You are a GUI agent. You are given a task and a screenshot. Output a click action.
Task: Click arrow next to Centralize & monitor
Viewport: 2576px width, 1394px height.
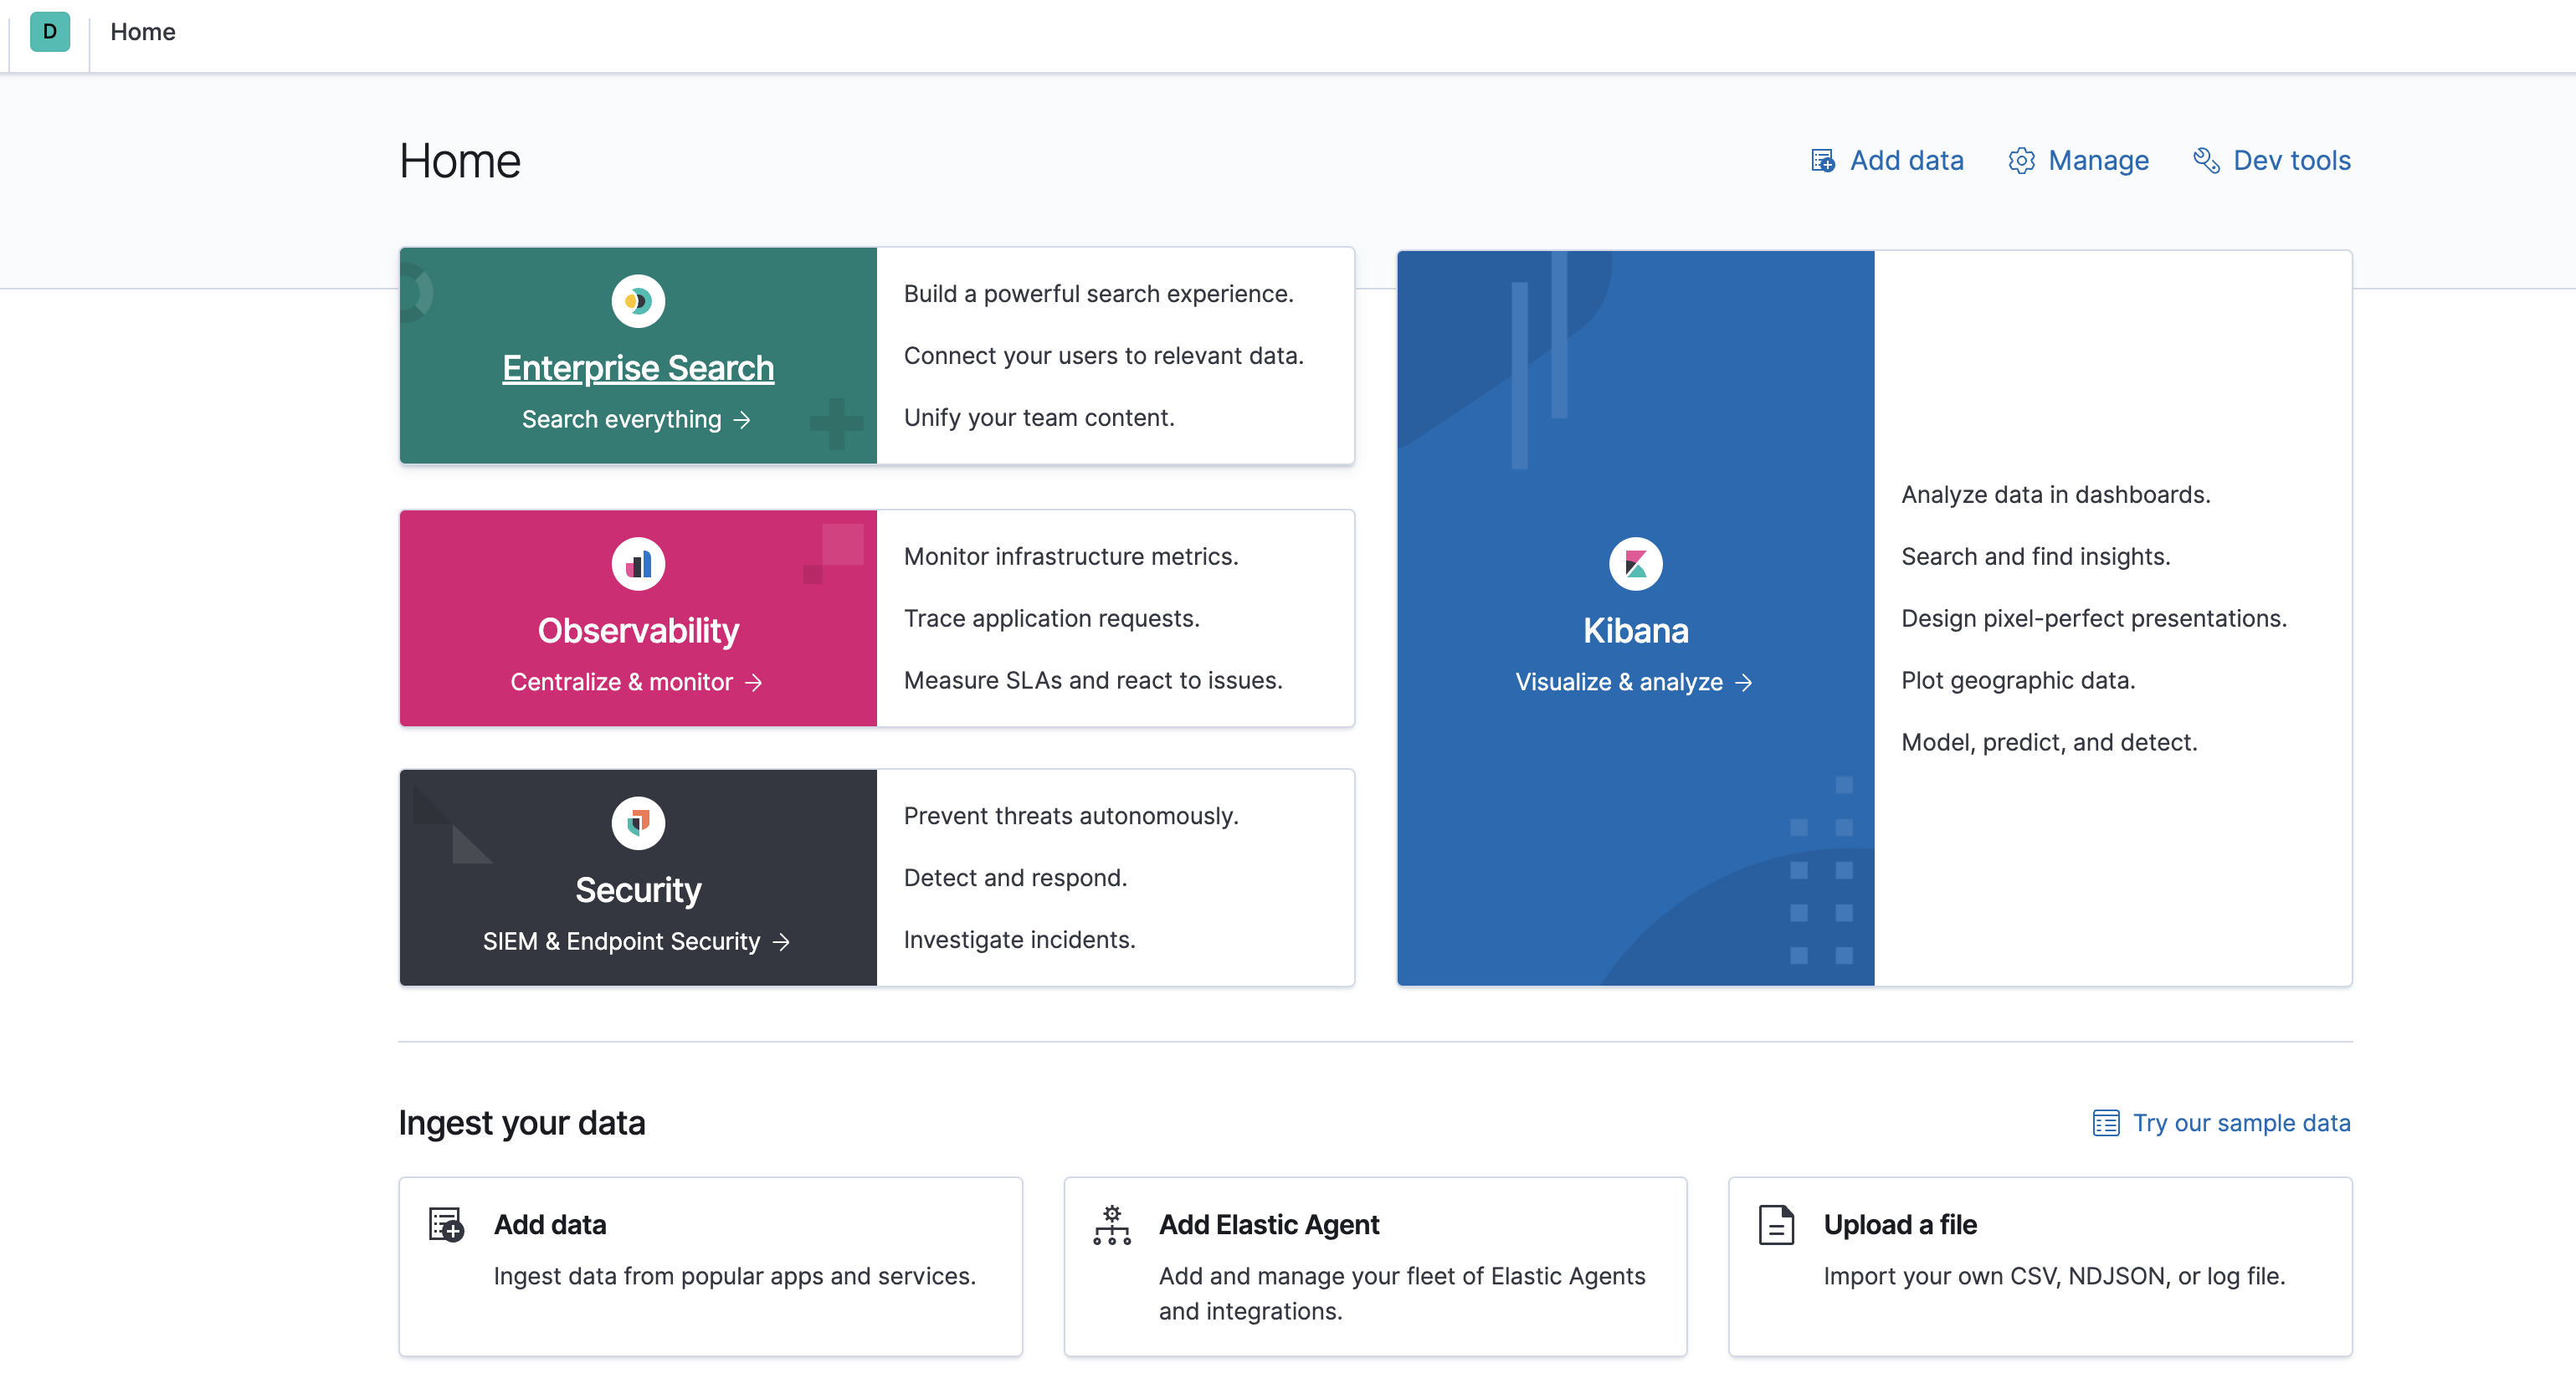tap(754, 683)
